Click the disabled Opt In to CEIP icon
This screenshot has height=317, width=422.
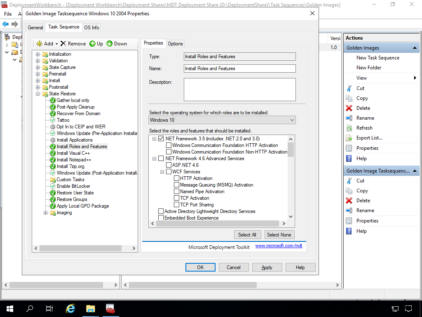pyautogui.click(x=53, y=127)
